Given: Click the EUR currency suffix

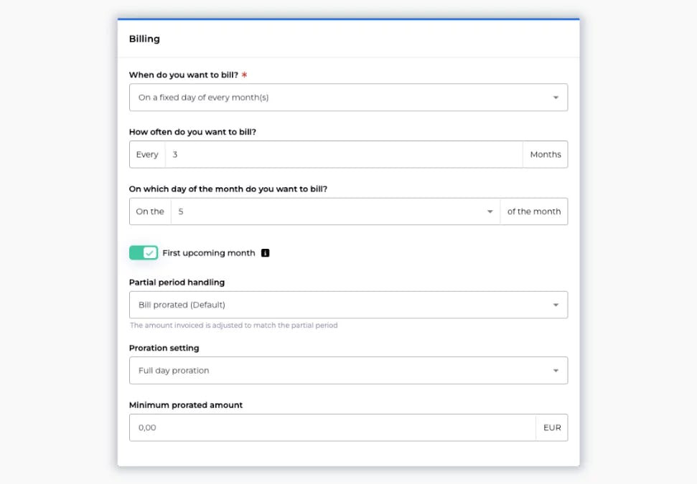Looking at the screenshot, I should 552,428.
